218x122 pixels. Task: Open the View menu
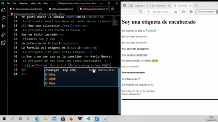(33, 3)
